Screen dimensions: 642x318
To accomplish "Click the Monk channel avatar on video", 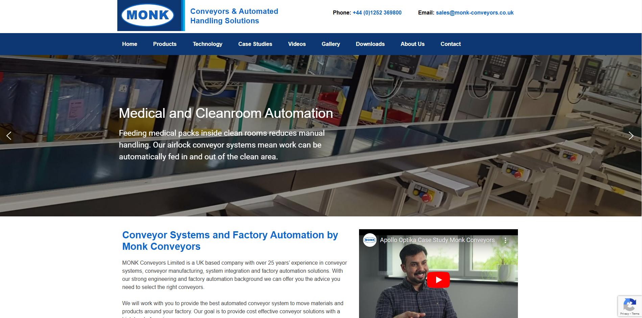I will tap(370, 240).
